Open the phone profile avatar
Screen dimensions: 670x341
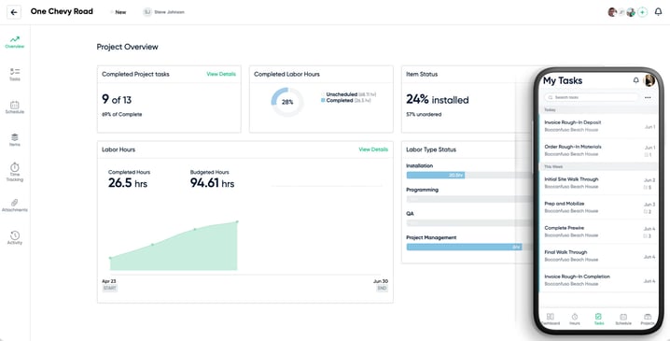pos(649,80)
